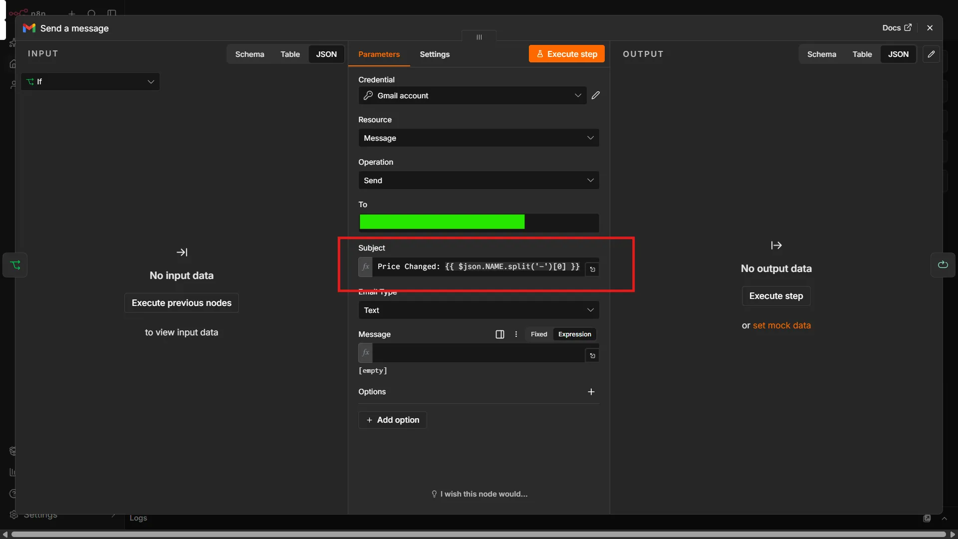Select JSON view in the output panel
The height and width of the screenshot is (539, 958).
tap(898, 54)
